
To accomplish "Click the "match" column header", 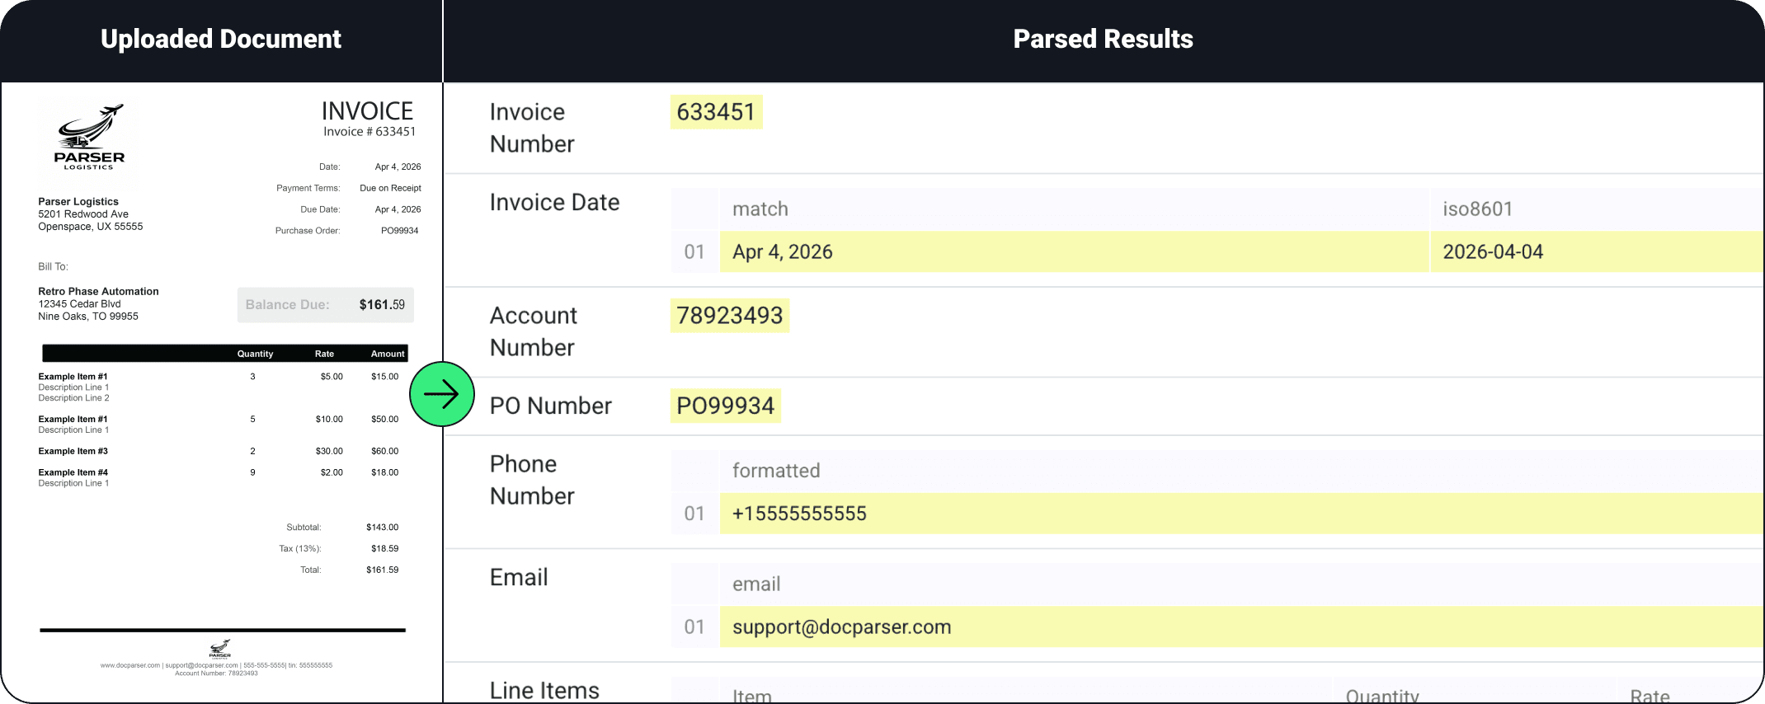I will pos(760,209).
